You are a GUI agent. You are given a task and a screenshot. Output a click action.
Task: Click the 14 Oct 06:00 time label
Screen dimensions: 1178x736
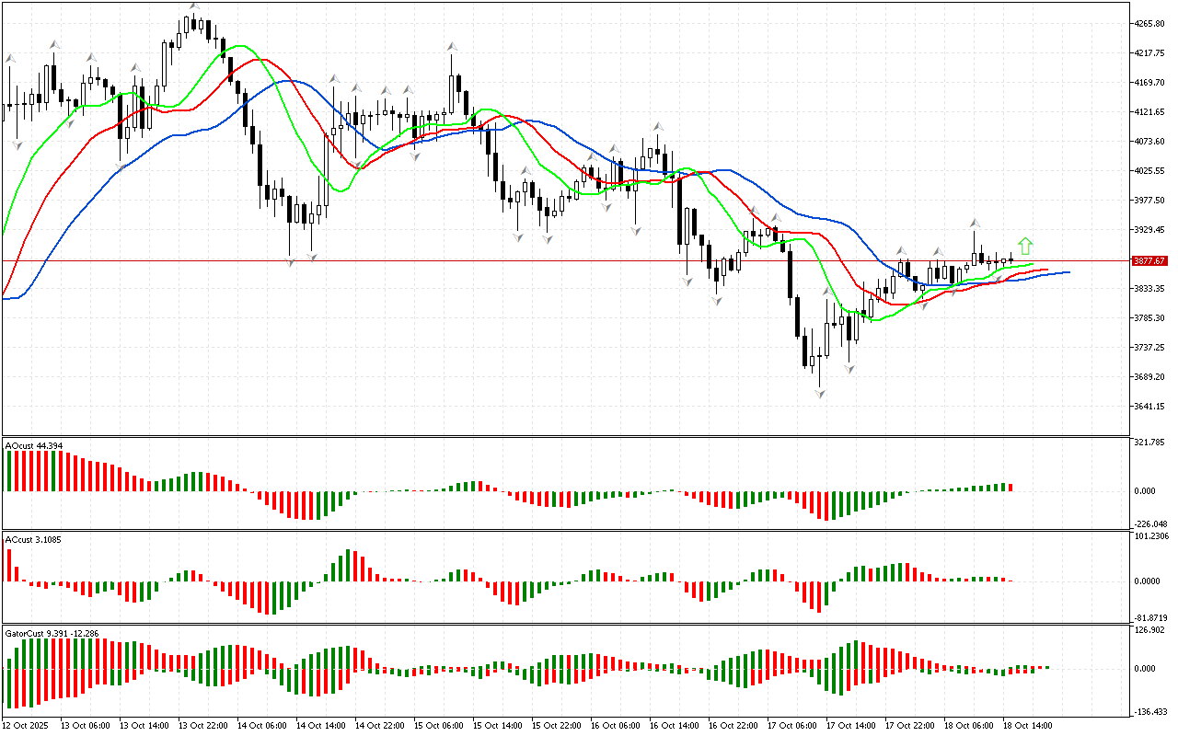(262, 725)
